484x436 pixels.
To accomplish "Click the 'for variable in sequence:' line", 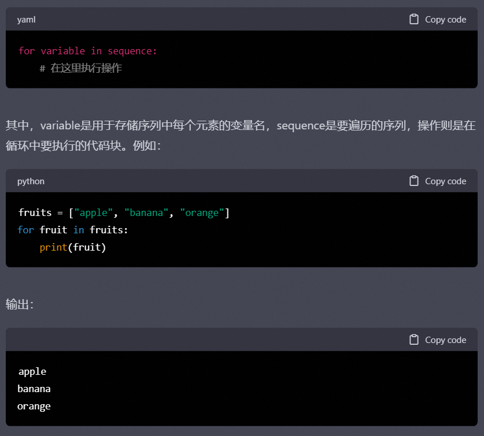I will (88, 51).
